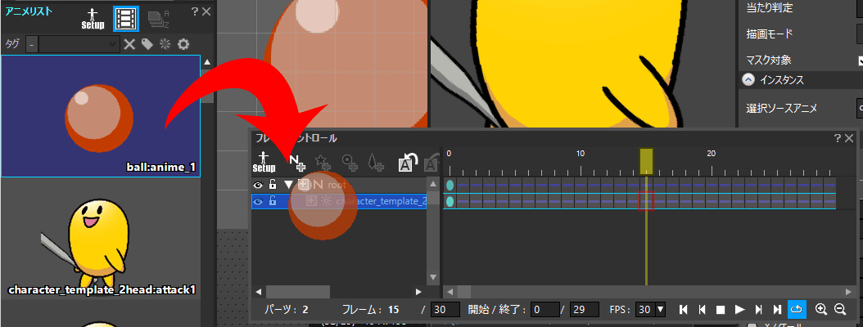Click the yellow playhead marker at frame 15
The image size is (863, 327).
(x=646, y=161)
